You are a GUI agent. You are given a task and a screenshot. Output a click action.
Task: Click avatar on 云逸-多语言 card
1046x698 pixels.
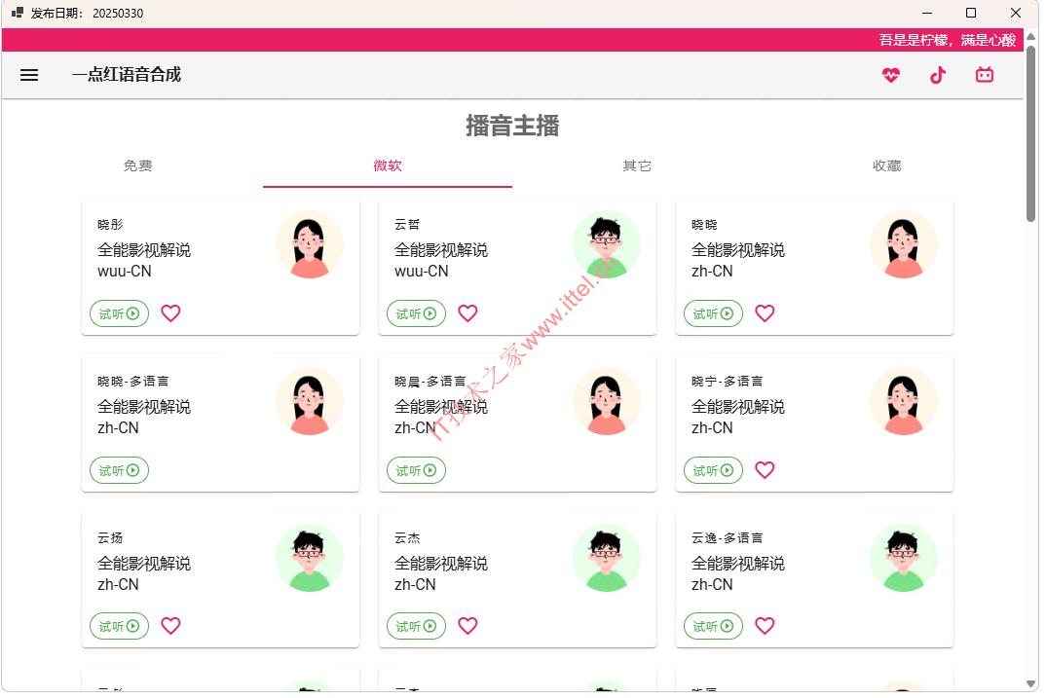click(x=903, y=558)
